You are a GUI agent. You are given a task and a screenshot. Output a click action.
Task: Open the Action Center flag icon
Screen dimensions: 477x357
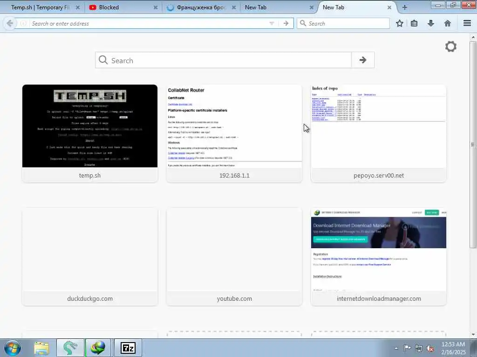(407, 348)
